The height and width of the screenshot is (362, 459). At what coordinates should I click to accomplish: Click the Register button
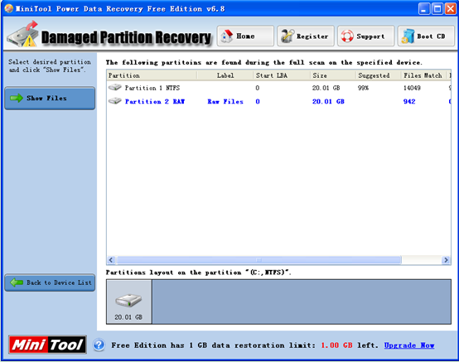click(x=306, y=36)
